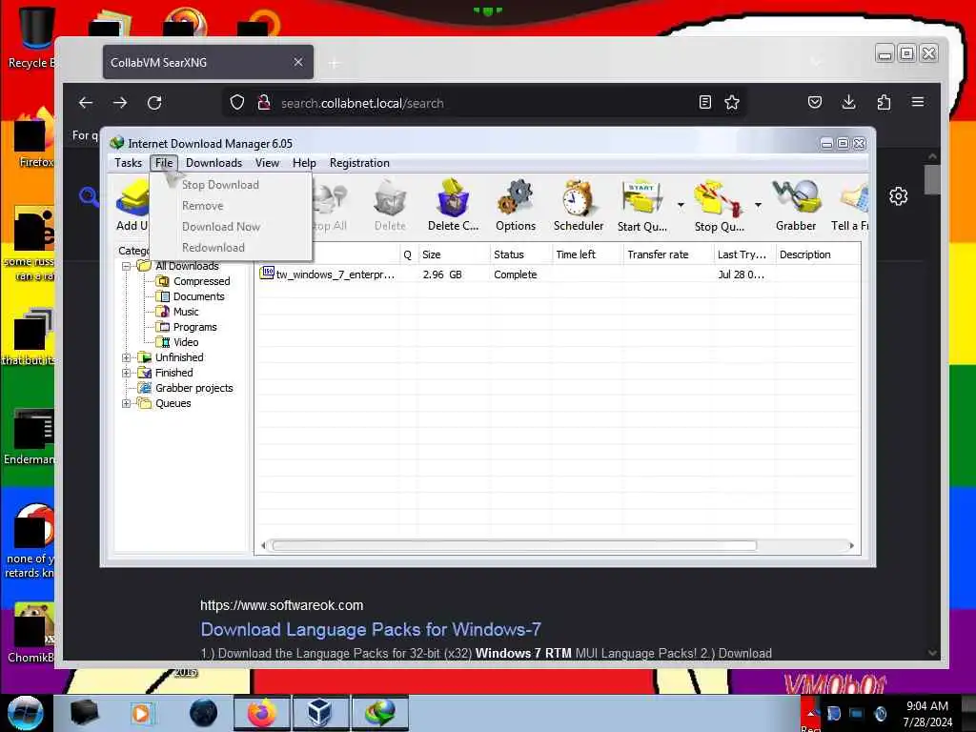
Task: Select the CollabVM SearXNG tab
Action: tap(208, 62)
